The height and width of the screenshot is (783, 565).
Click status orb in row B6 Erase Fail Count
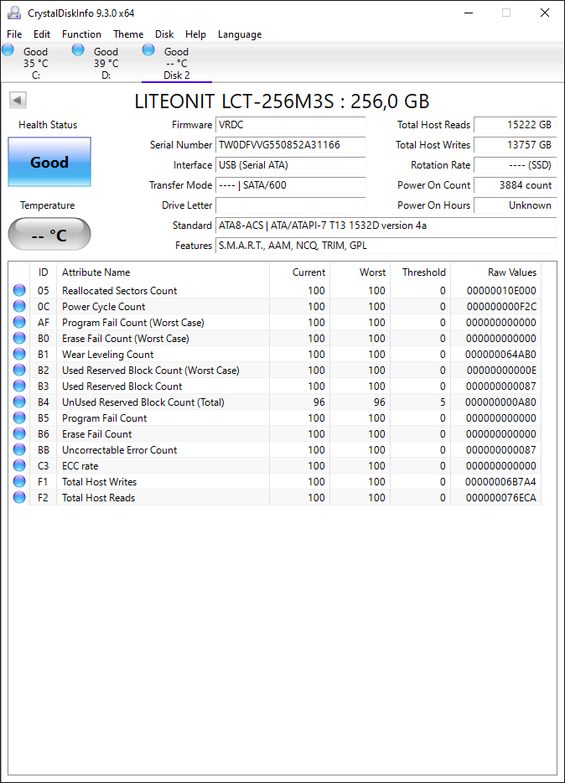tap(19, 434)
